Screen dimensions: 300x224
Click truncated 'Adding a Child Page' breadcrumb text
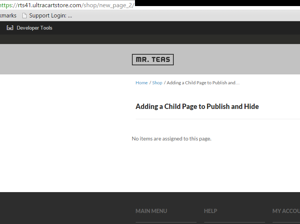pos(203,83)
